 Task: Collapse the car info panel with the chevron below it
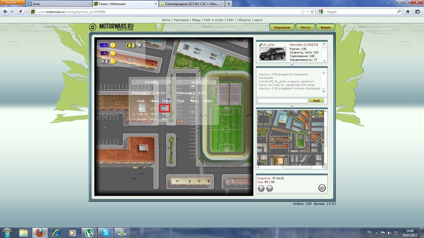coord(292,65)
